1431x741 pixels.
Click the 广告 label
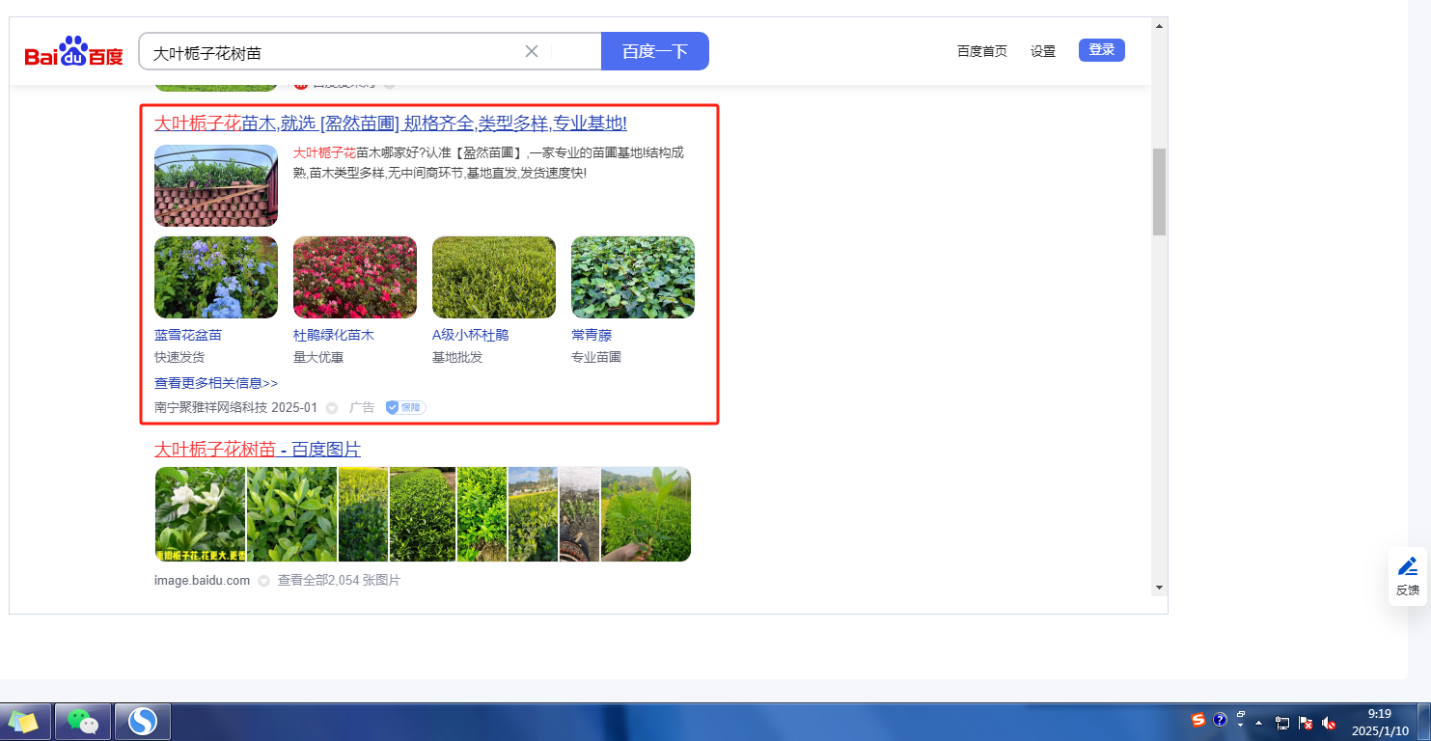[x=362, y=408]
